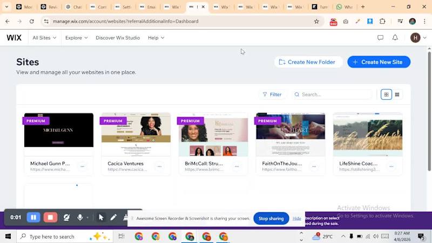
Task: Switch to list view
Action: (397, 94)
